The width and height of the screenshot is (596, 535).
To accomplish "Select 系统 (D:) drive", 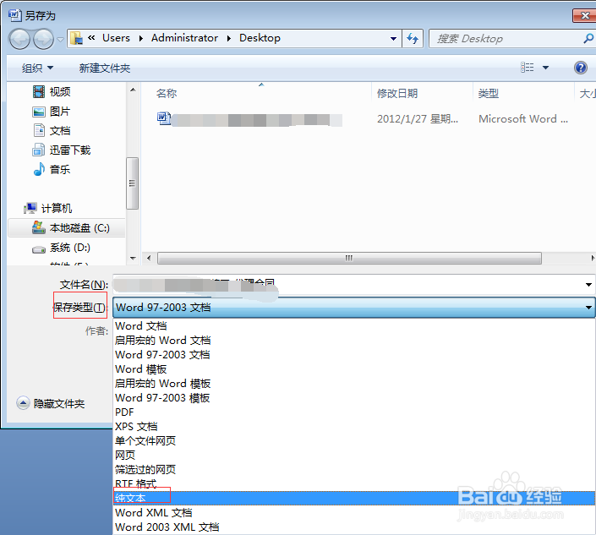I will pyautogui.click(x=61, y=248).
